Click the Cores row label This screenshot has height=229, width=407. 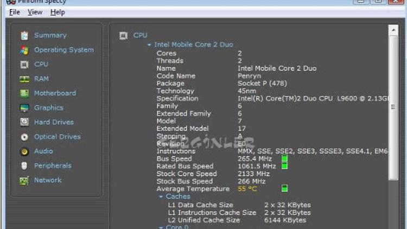click(x=167, y=53)
